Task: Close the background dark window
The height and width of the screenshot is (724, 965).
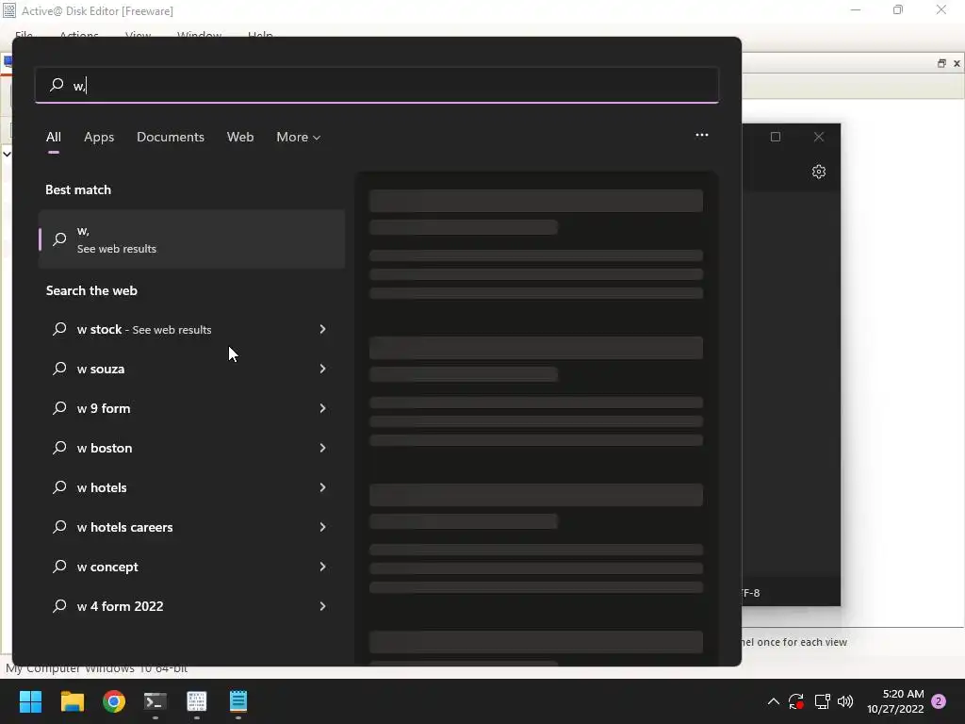Action: pos(819,137)
